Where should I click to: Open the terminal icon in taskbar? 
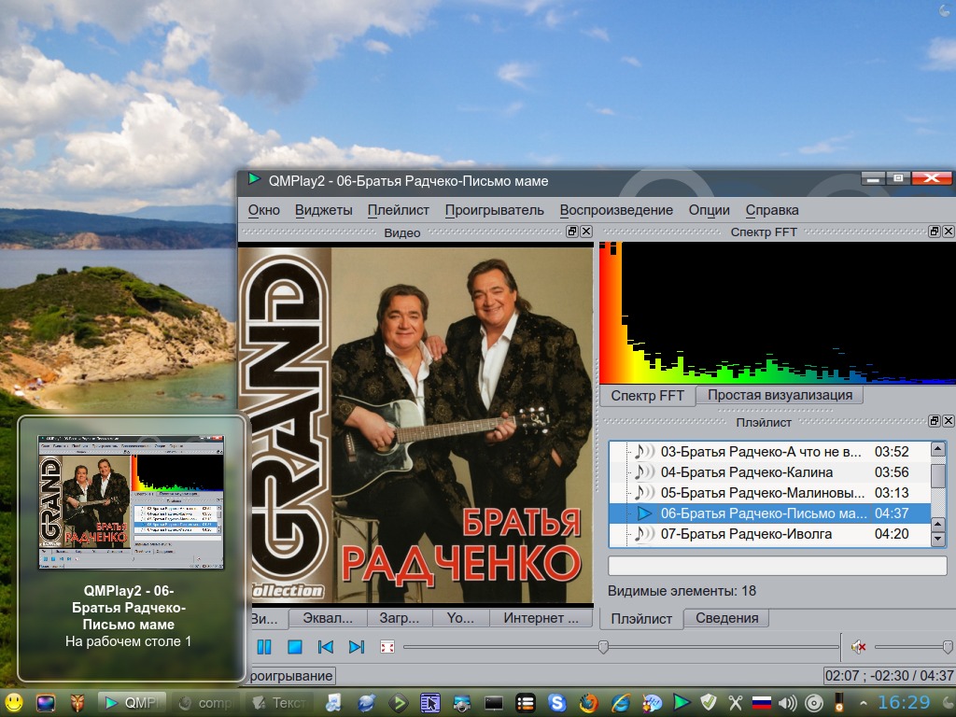click(x=493, y=703)
